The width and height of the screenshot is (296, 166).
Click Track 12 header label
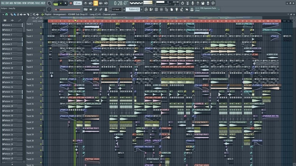coord(30,91)
